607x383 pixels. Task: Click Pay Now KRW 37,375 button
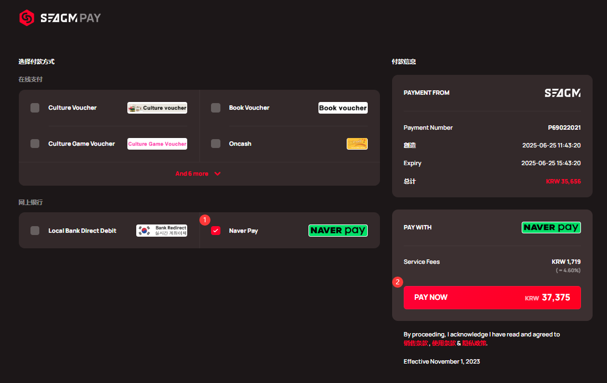coord(492,298)
